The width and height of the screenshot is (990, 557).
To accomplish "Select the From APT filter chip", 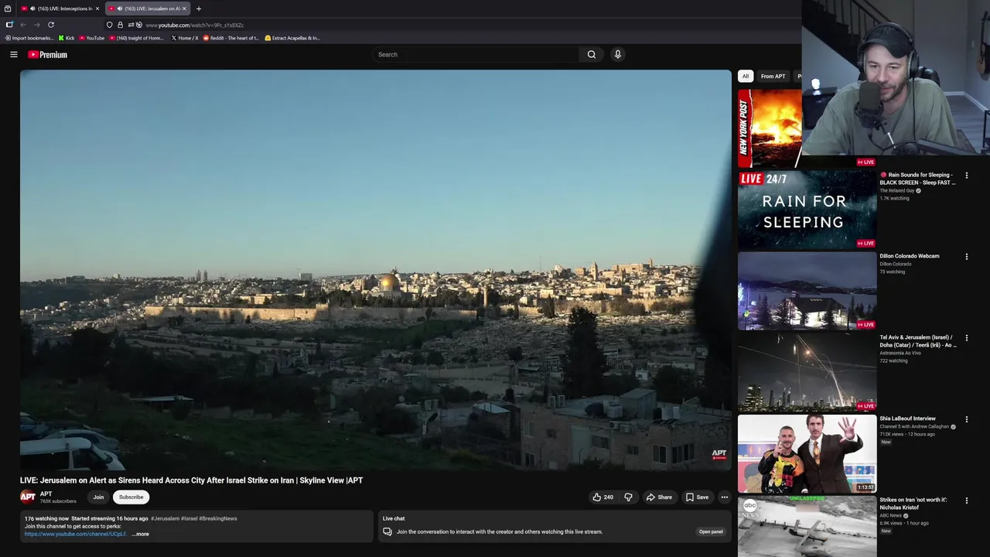I will (x=773, y=76).
